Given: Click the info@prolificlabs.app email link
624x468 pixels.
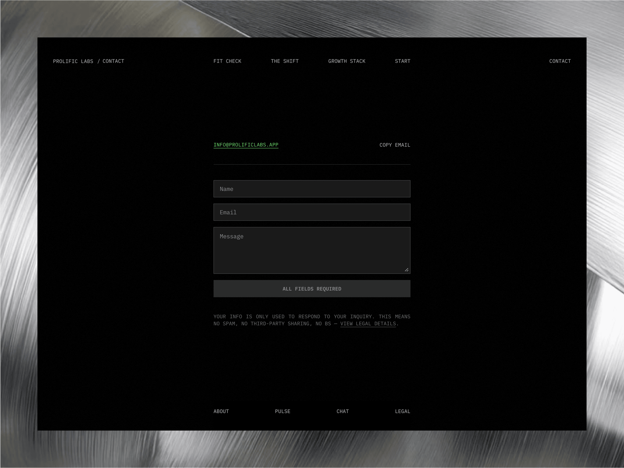Looking at the screenshot, I should click(246, 145).
